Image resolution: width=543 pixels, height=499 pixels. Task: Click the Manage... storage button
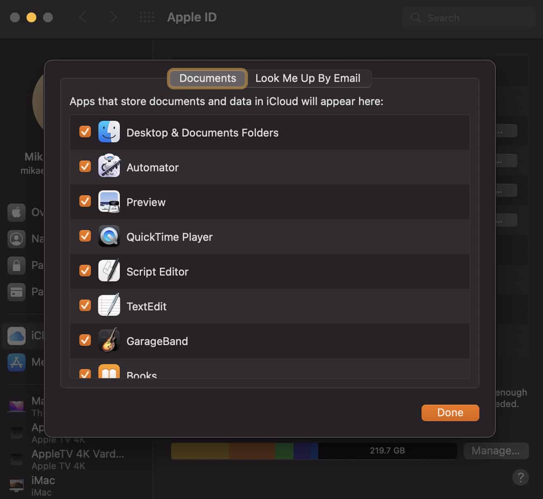click(496, 451)
